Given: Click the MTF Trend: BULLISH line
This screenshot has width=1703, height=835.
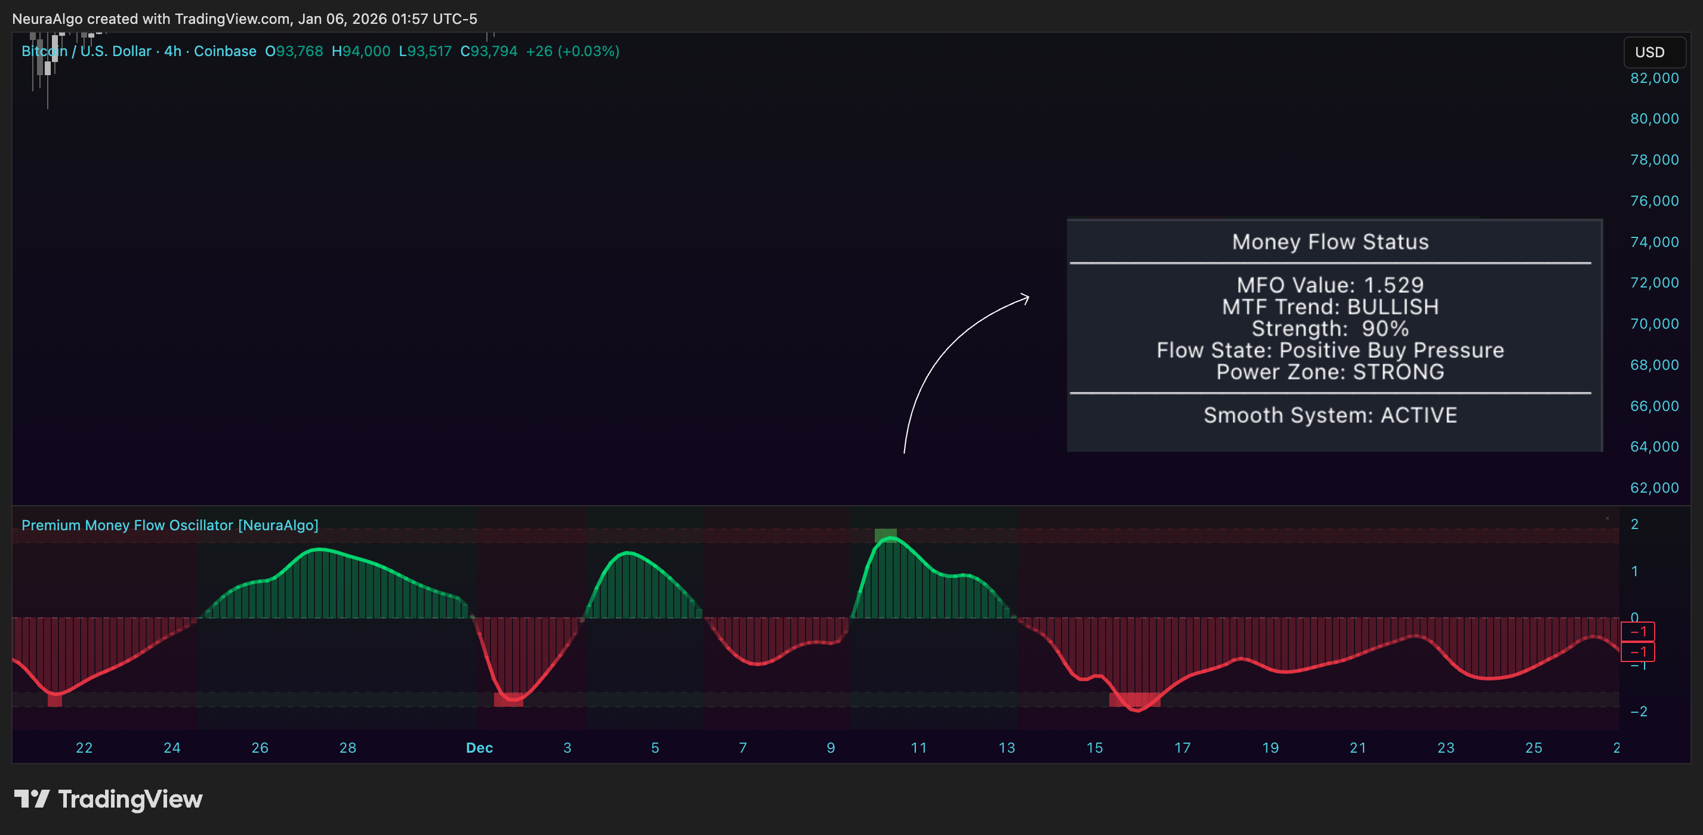Looking at the screenshot, I should click(x=1330, y=307).
